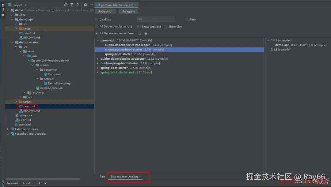This screenshot has width=331, height=187.
Task: Select com.zhanfu.dubbo.demo package
Action: pos(52,61)
